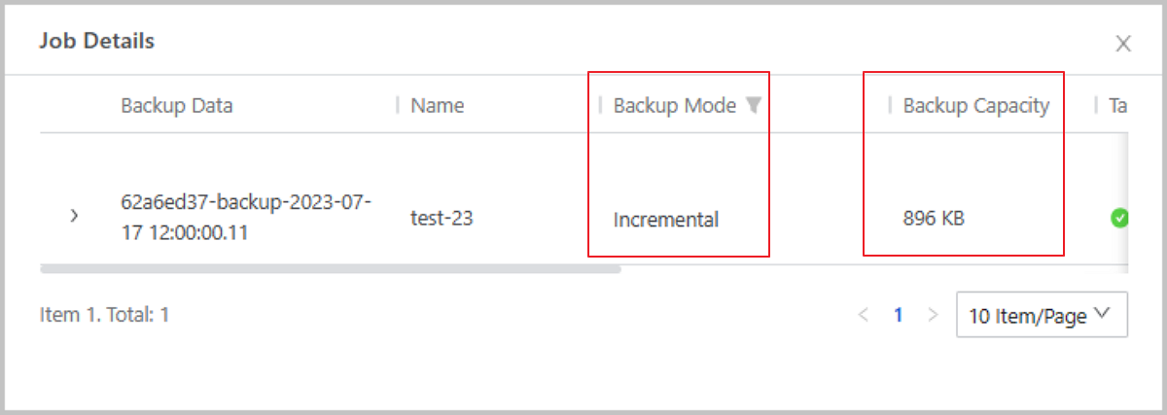Screen dimensions: 1167x415
Task: Go to the next page arrow
Action: 933,315
